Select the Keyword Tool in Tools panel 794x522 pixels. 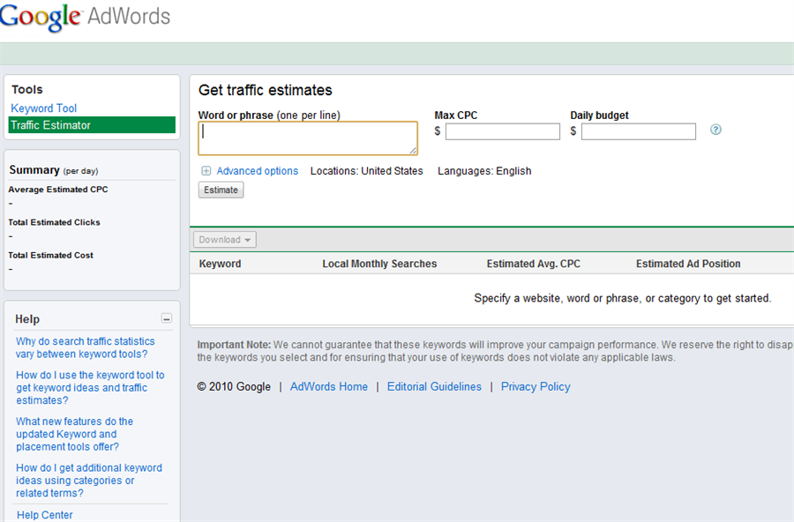click(43, 108)
